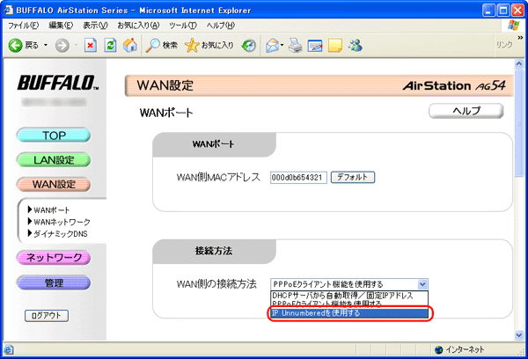Open WAN側の接続方法 dropdown arrow
This screenshot has height=359, width=528.
click(x=422, y=284)
